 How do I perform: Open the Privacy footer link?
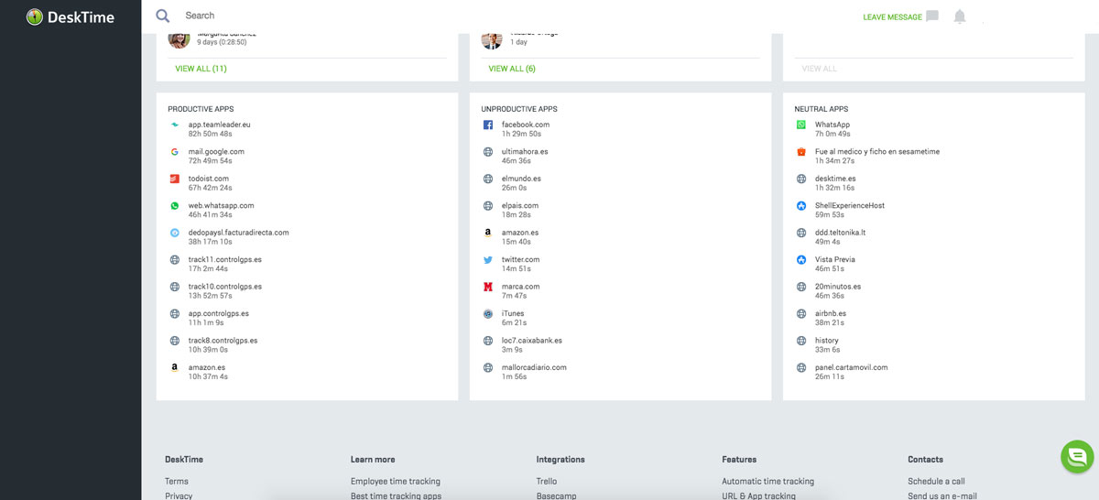[179, 495]
